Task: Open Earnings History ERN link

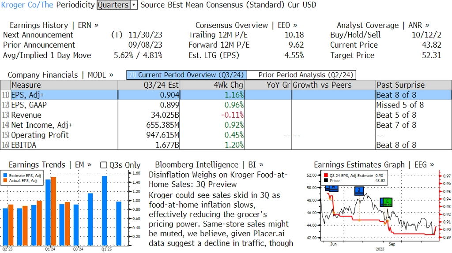Action: coord(54,25)
